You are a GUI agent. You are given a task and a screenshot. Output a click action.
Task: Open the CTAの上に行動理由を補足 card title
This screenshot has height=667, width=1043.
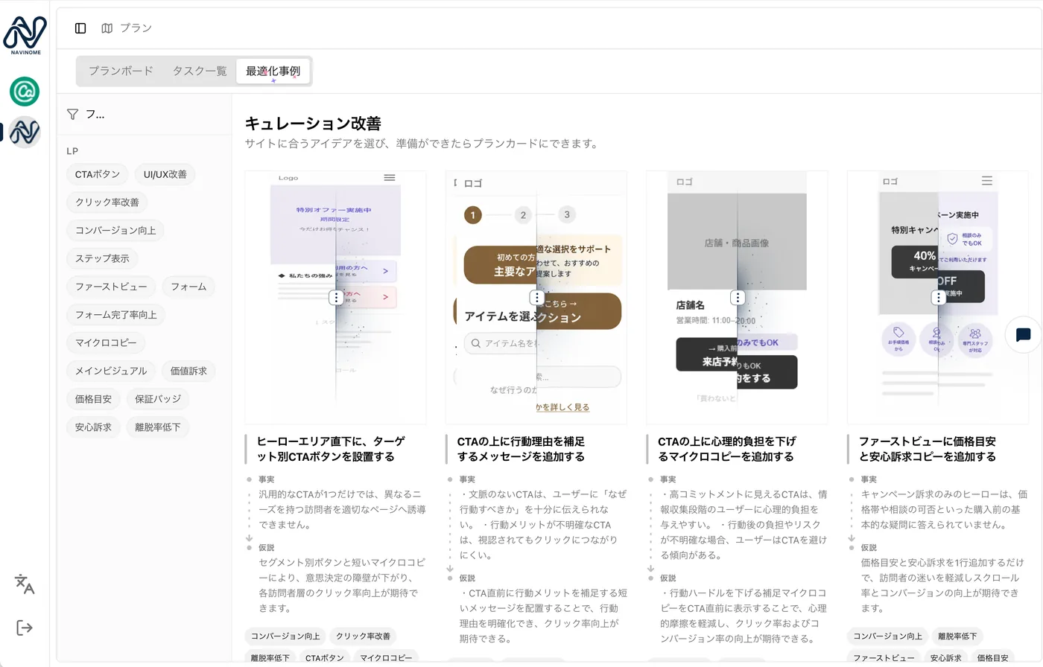coord(521,449)
